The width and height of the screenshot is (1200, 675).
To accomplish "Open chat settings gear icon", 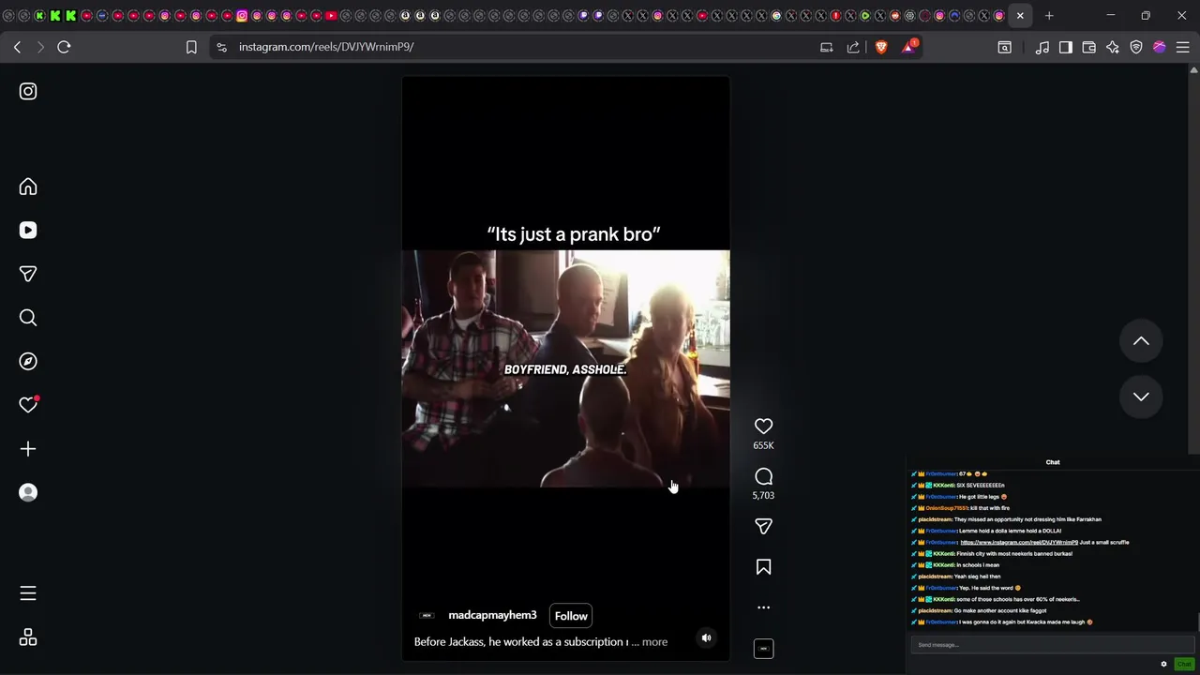I will (1164, 664).
